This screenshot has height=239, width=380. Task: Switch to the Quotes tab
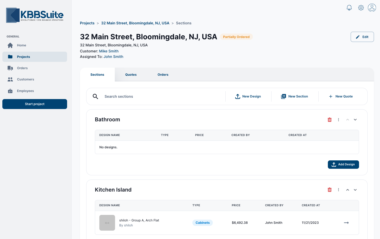[131, 75]
